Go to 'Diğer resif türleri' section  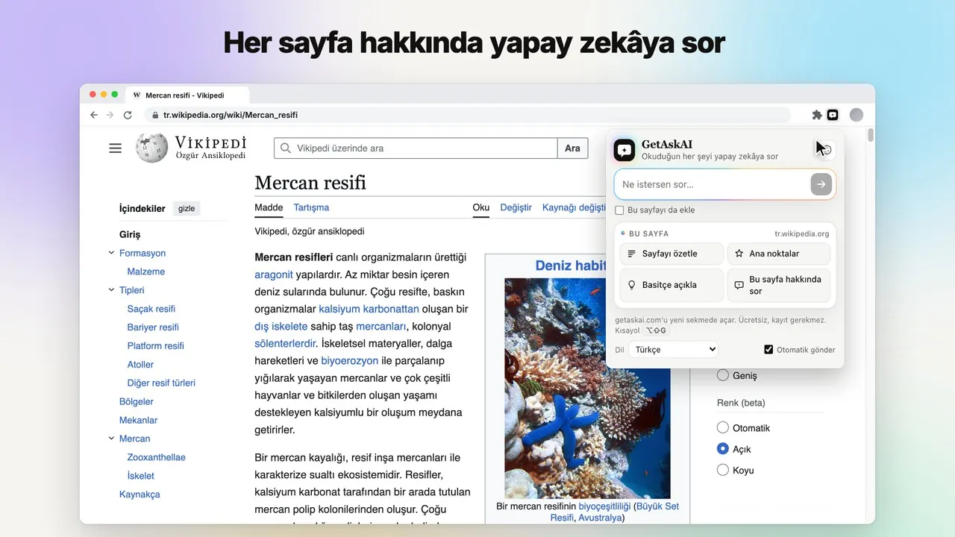(161, 383)
